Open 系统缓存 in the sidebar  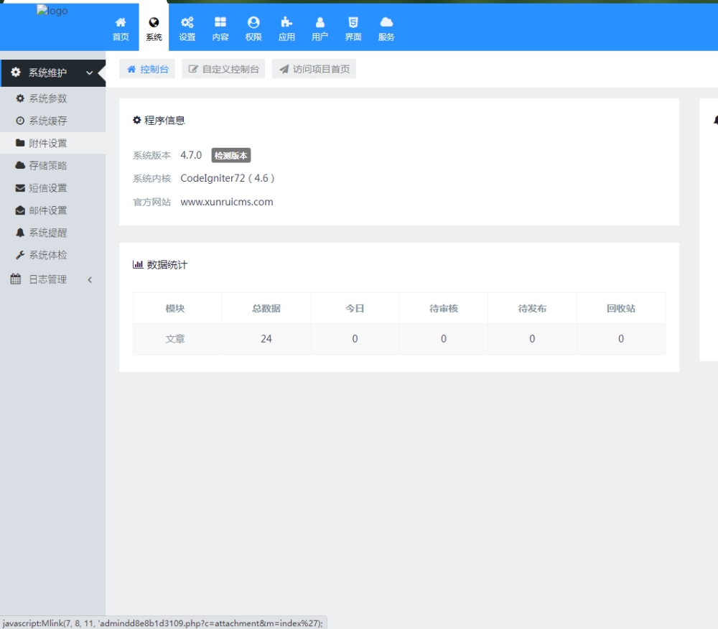[x=52, y=121]
